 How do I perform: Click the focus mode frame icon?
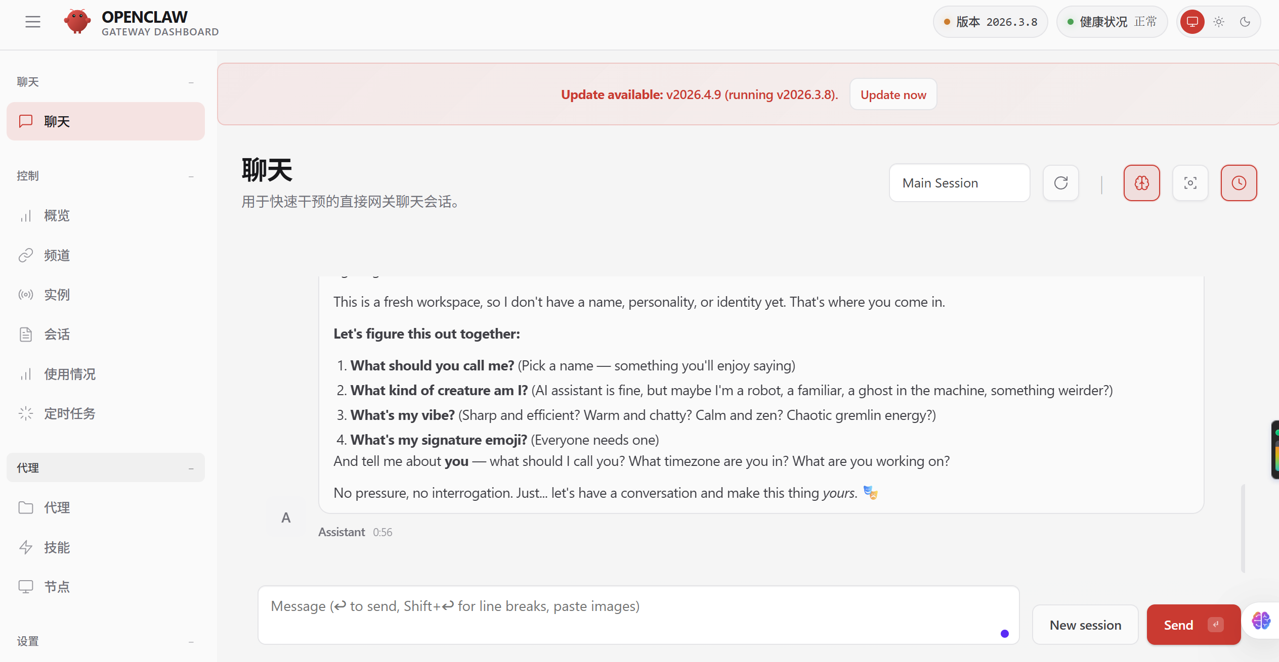(1190, 183)
